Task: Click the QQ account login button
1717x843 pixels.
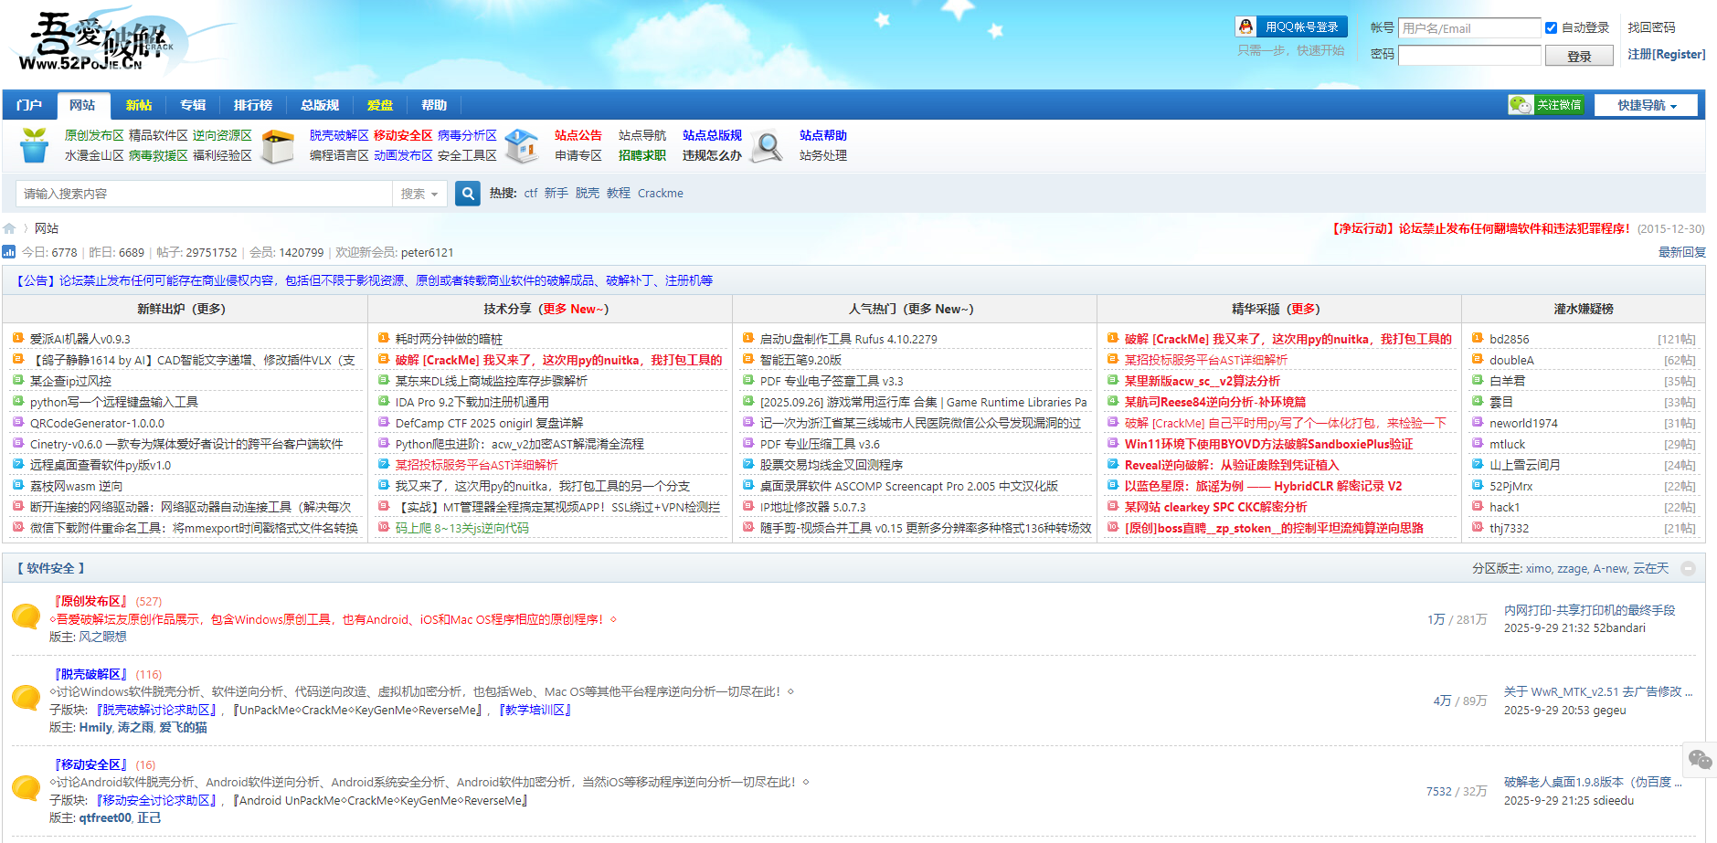Action: point(1290,27)
